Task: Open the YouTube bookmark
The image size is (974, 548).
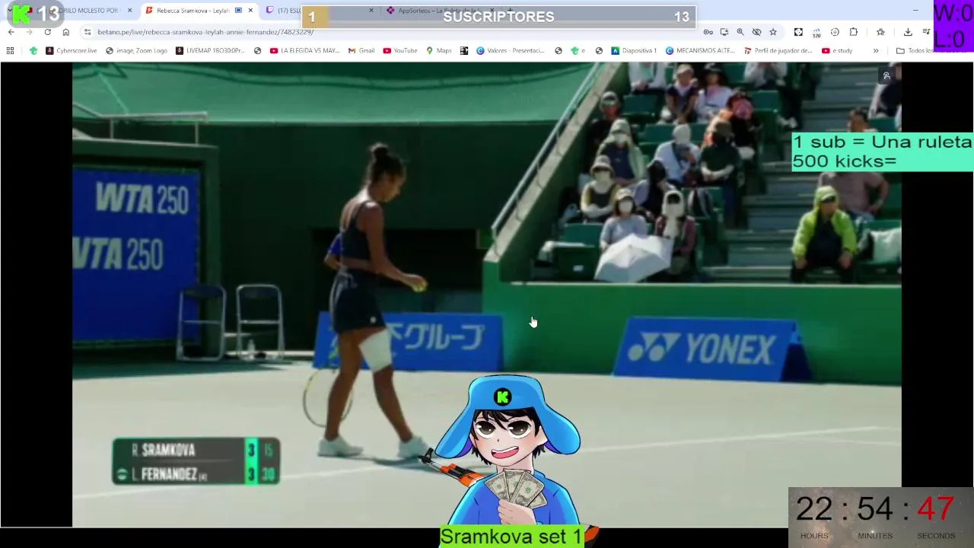Action: click(400, 50)
